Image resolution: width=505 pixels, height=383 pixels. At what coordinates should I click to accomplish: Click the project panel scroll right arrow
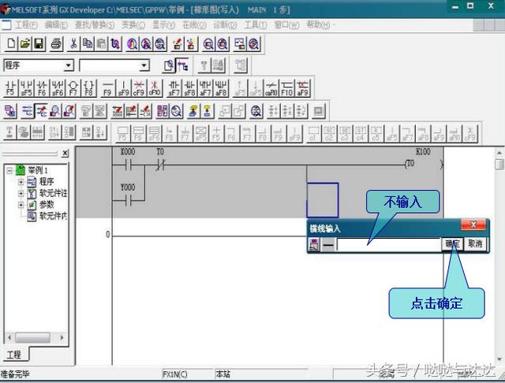(x=62, y=337)
